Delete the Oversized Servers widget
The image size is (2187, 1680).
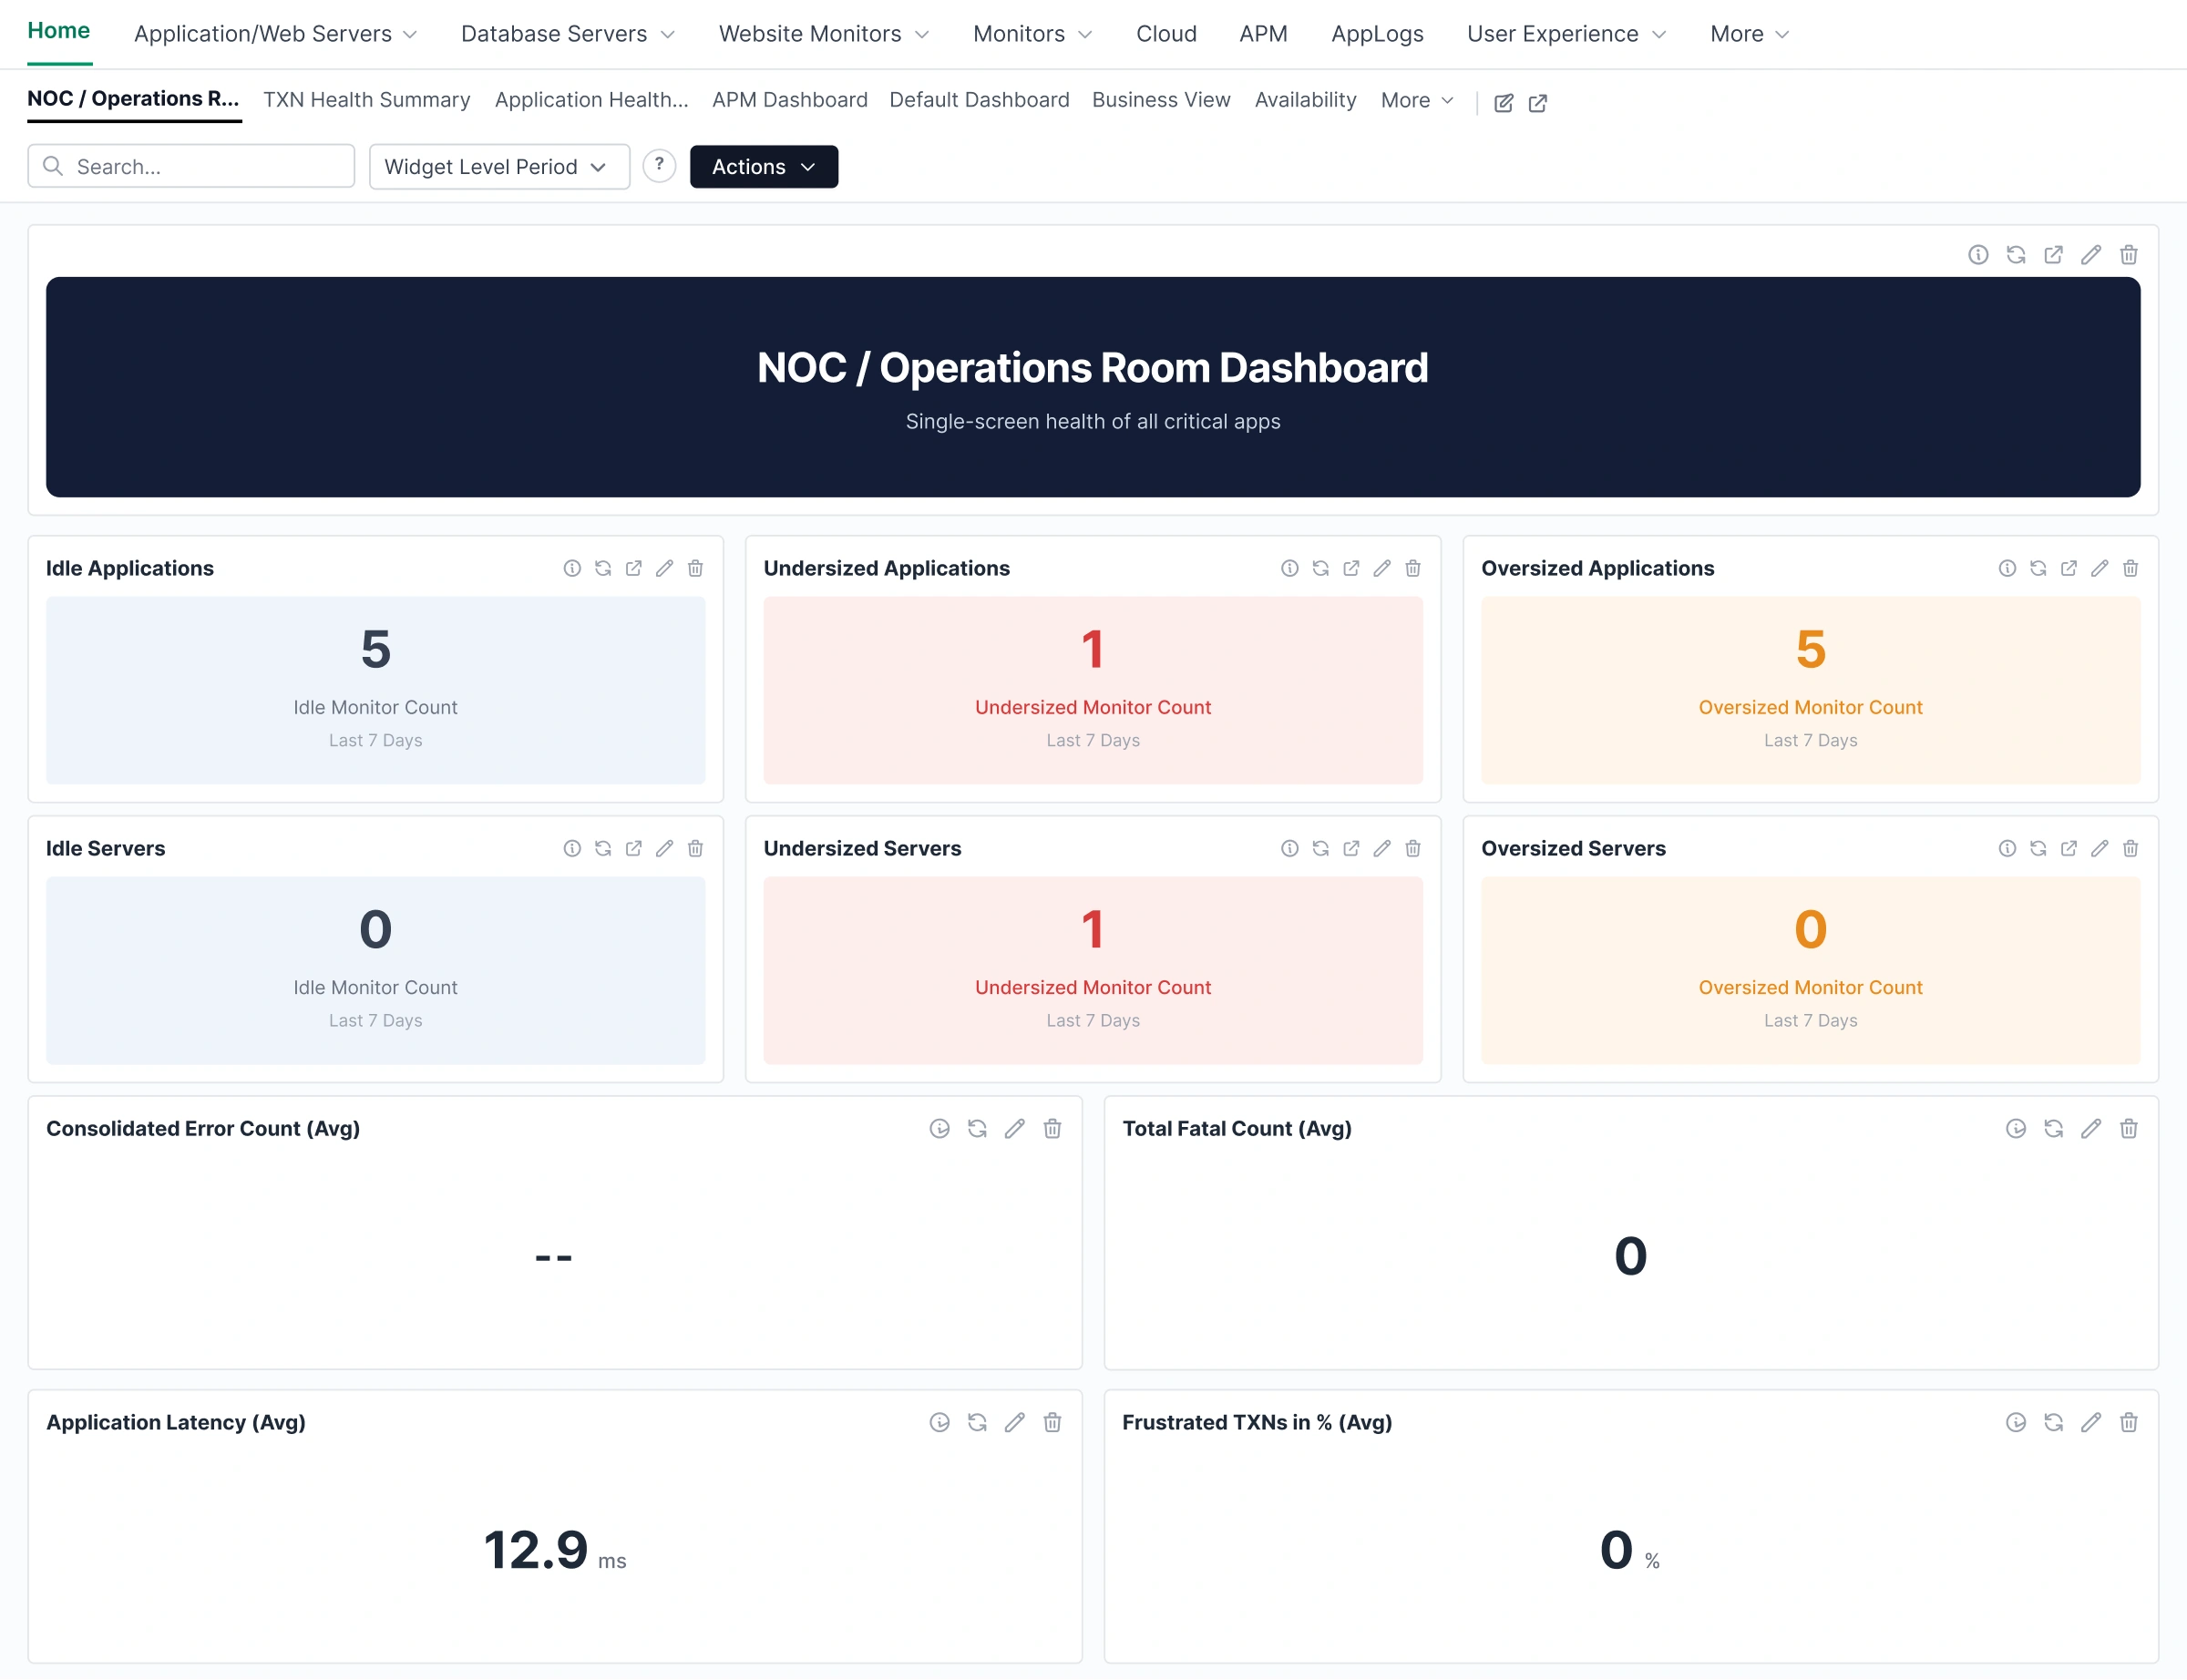pos(2130,848)
